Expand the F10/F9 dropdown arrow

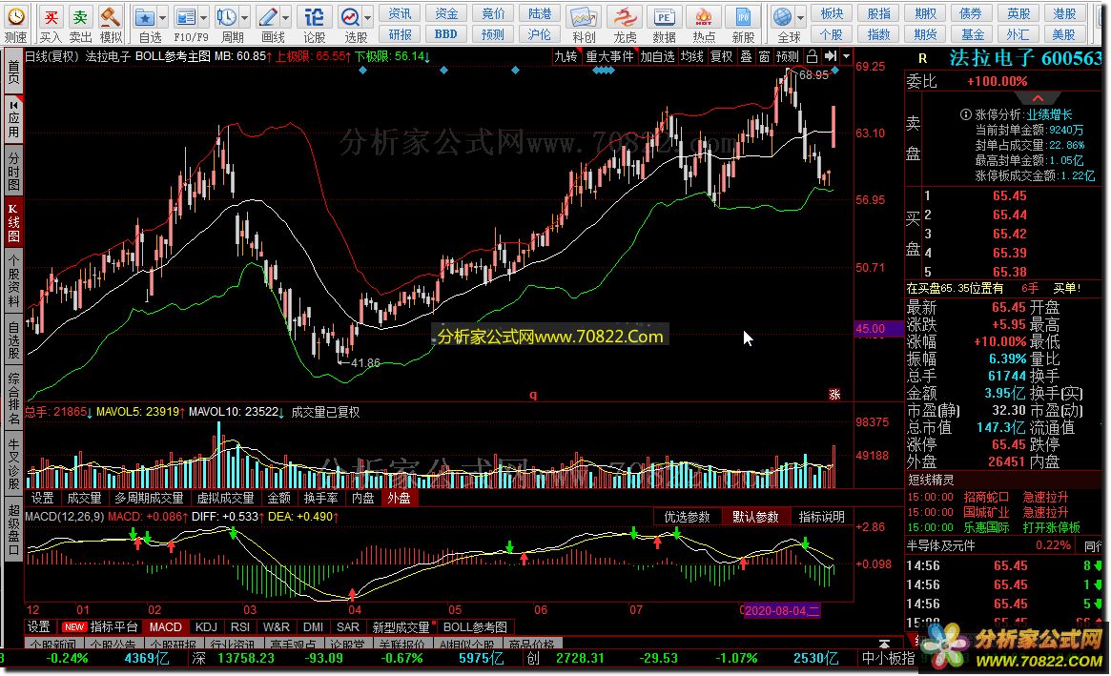point(204,18)
